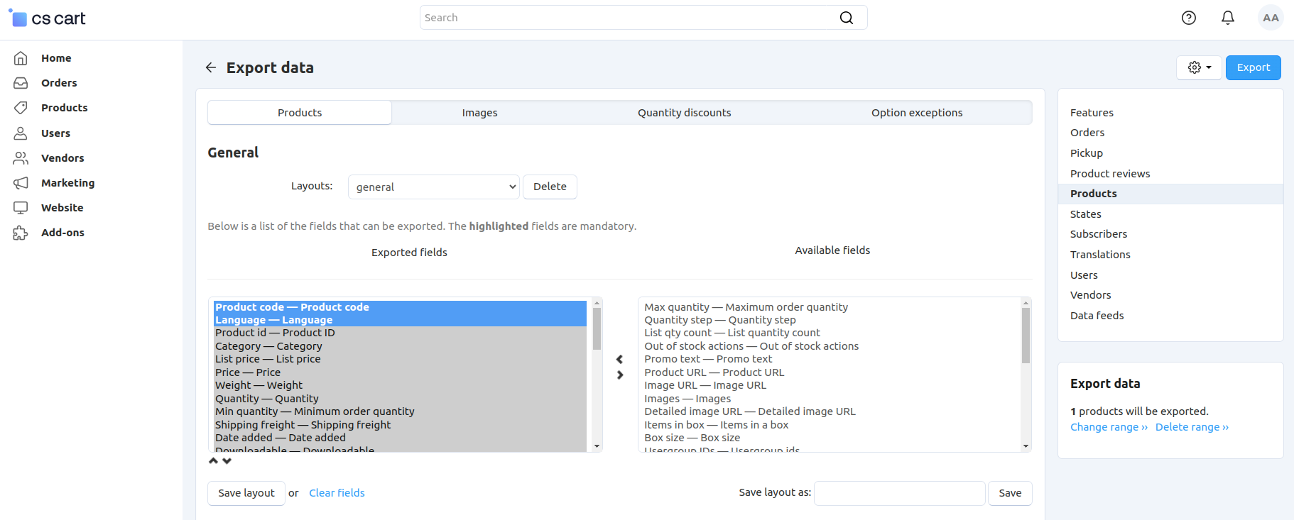Move selected field to exported with left arrow
Viewport: 1294px width, 520px height.
(x=620, y=359)
